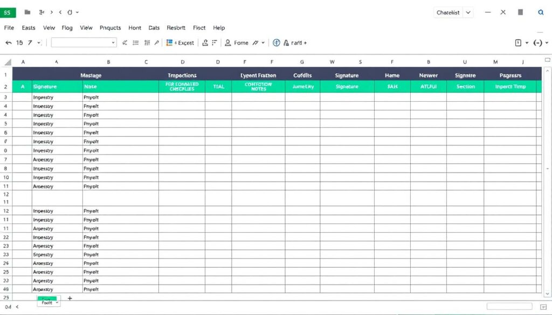Select row 3 Inpestry cell
This screenshot has height=315, width=552.
coord(57,97)
